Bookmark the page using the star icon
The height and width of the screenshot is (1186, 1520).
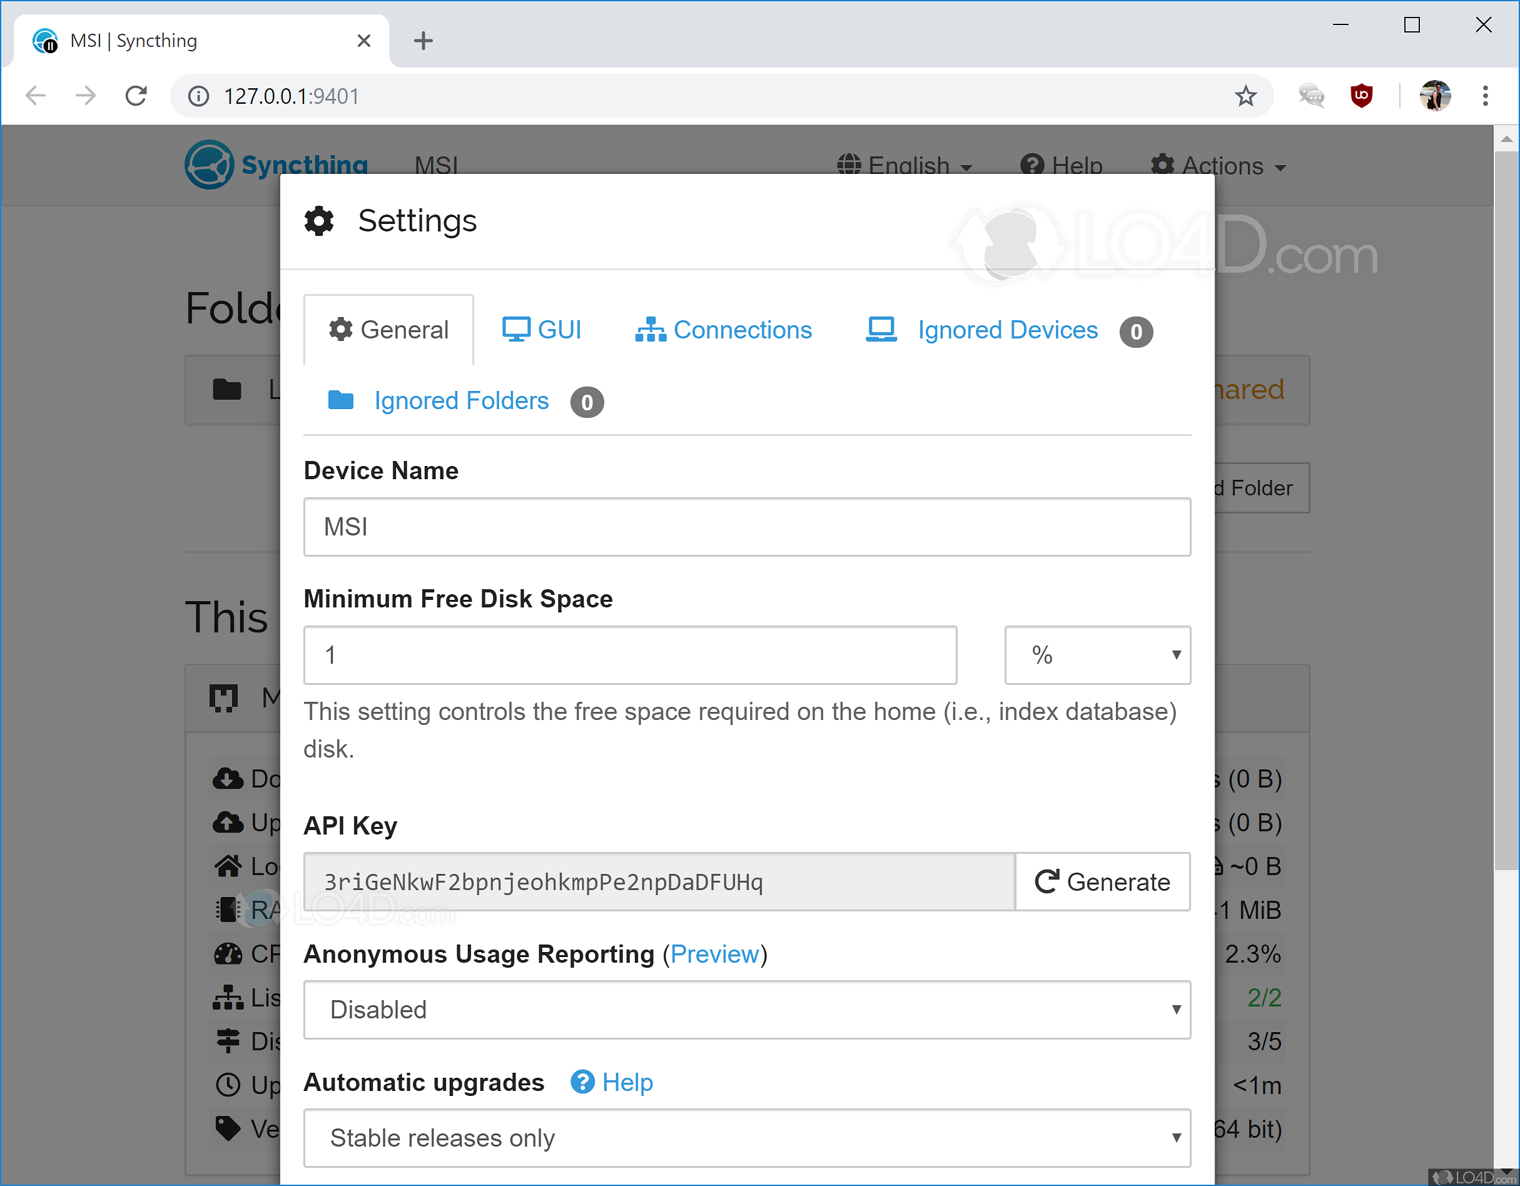(x=1247, y=95)
